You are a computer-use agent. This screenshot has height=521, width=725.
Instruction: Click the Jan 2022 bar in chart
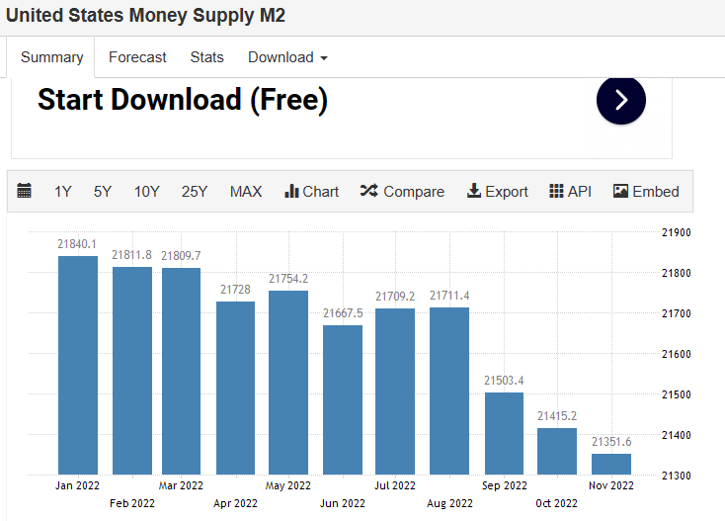tap(78, 366)
